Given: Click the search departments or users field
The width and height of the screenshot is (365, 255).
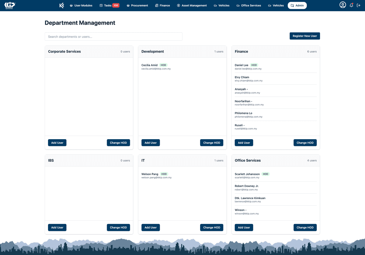Looking at the screenshot, I should click(x=113, y=36).
